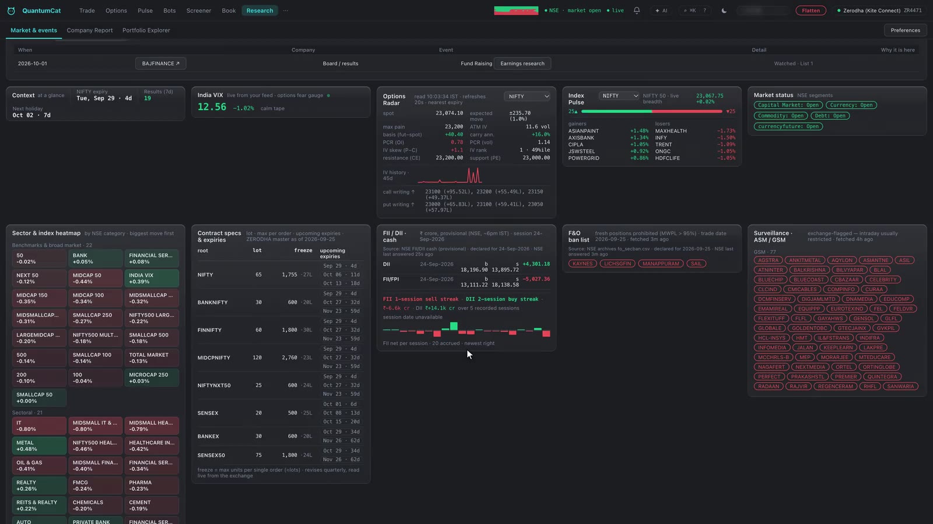This screenshot has width=933, height=524.
Task: Open the Zerodha (Kite Connect) account selector
Action: pyautogui.click(x=879, y=10)
